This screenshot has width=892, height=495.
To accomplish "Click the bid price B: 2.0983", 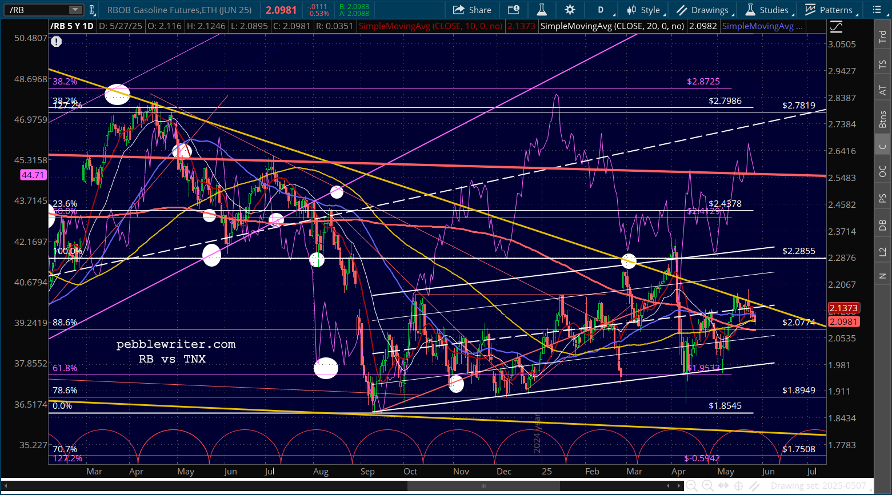I will tap(354, 7).
